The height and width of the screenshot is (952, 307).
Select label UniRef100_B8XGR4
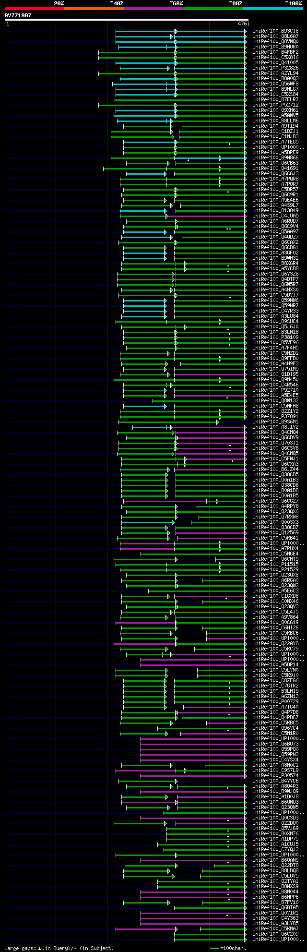(275, 263)
